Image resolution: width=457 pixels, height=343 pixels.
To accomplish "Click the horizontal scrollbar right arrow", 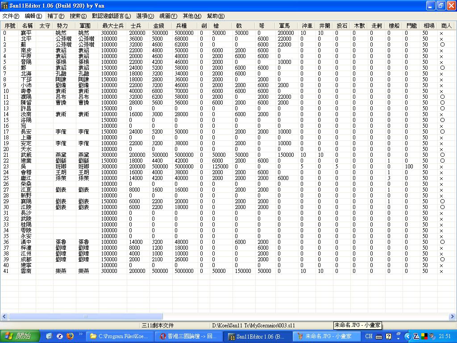I will [x=452, y=317].
